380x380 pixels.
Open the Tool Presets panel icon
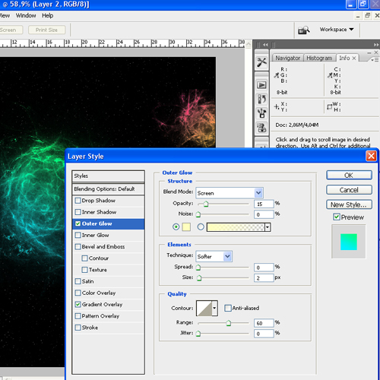point(261,62)
